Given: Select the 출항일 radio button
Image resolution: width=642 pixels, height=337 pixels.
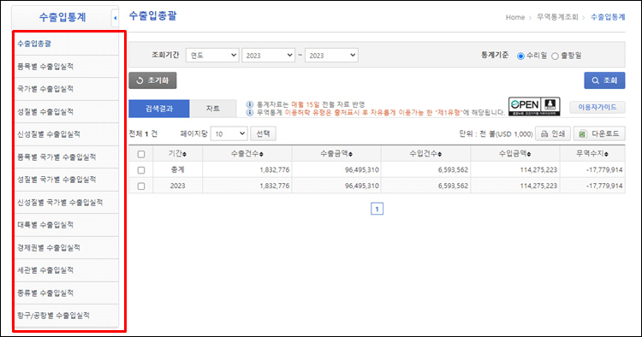Looking at the screenshot, I should pyautogui.click(x=555, y=56).
